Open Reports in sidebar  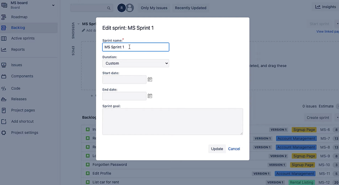point(18,50)
